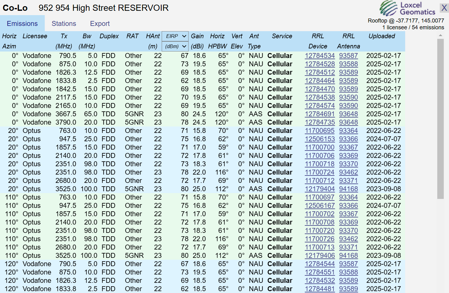Open RRL device link 11700700
The height and width of the screenshot is (293, 449).
[x=320, y=147]
